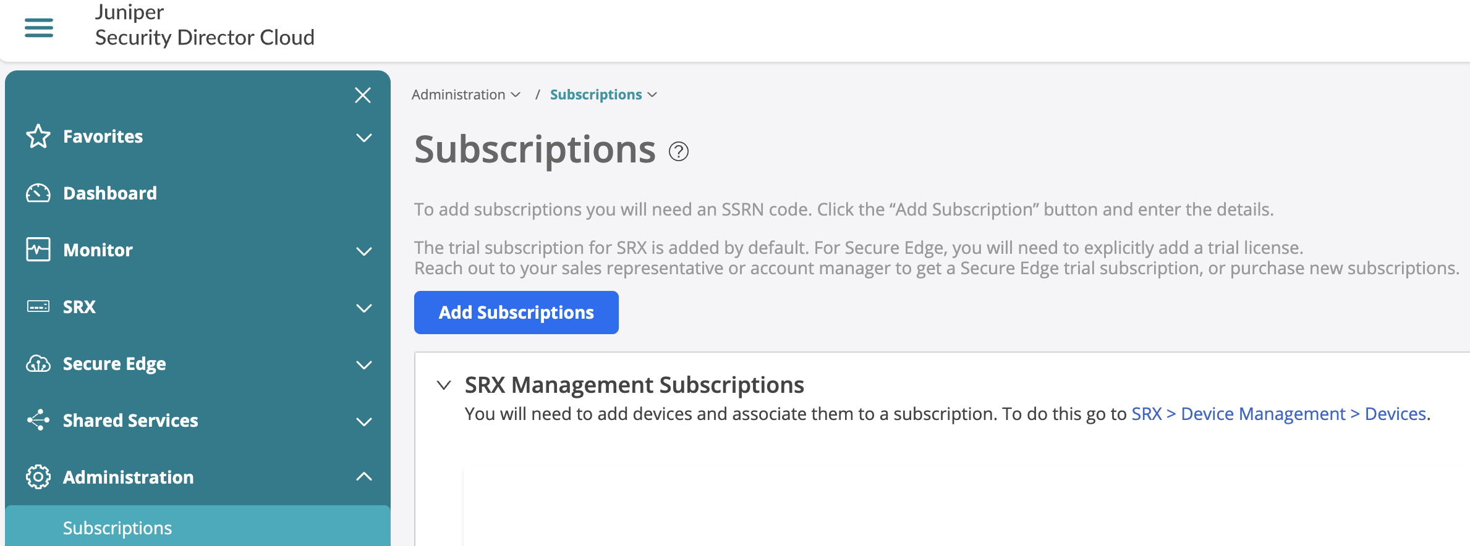Click the Monitor activity graph icon

tap(38, 250)
